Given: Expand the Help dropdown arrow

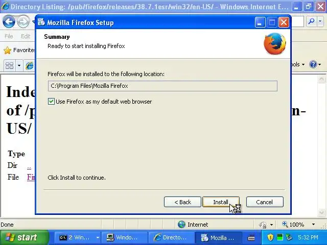Looking at the screenshot, I should [320, 65].
